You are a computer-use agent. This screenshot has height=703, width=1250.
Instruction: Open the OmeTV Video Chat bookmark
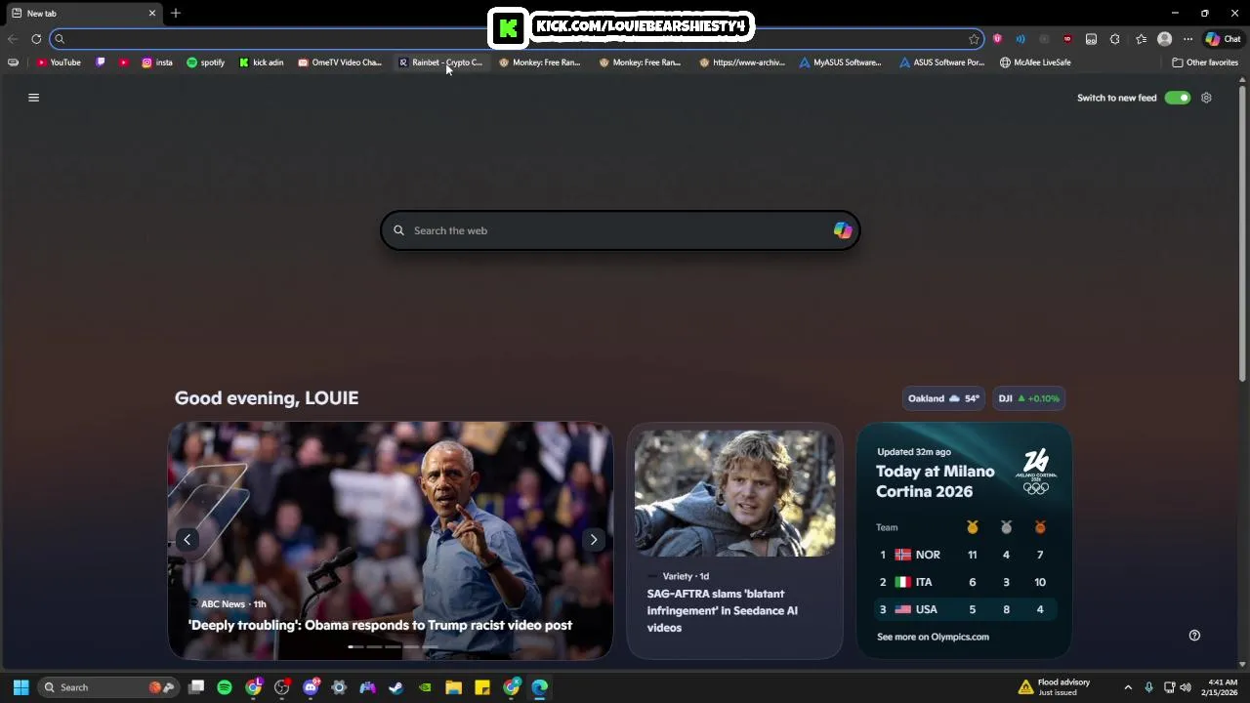pos(340,62)
